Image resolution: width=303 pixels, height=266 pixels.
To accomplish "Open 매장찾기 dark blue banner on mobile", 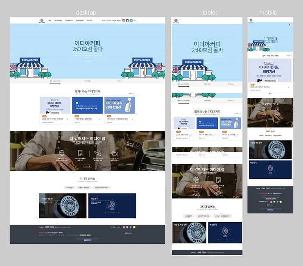I will point(270,169).
